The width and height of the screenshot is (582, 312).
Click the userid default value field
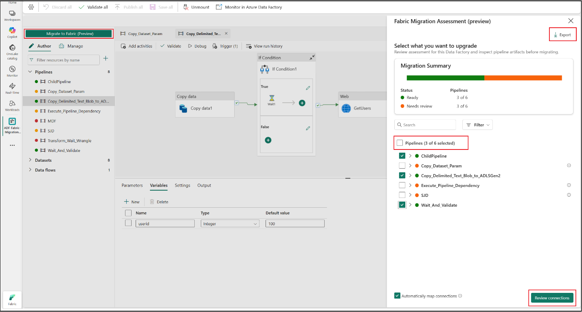[294, 223]
